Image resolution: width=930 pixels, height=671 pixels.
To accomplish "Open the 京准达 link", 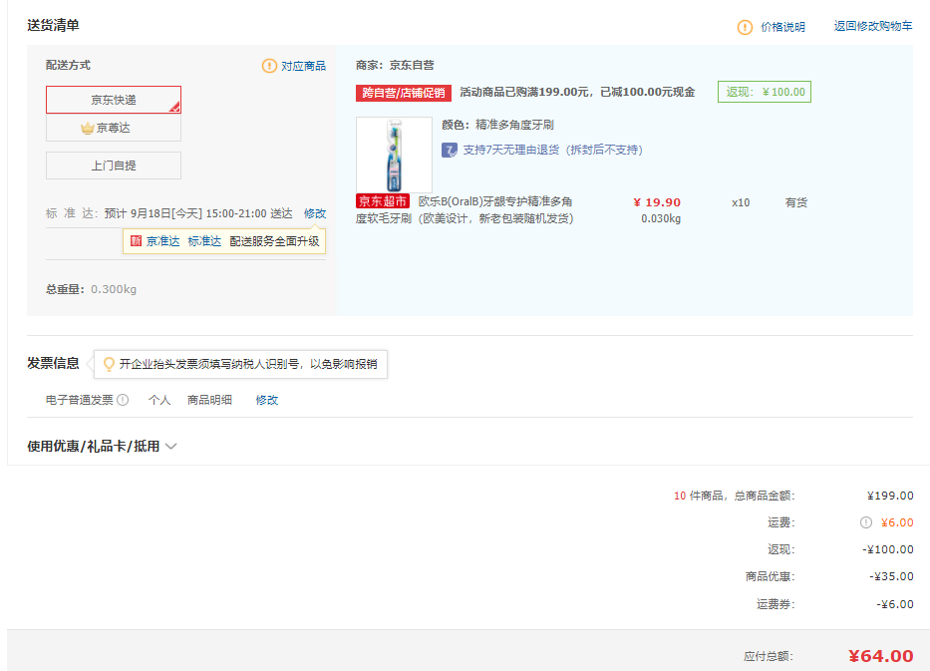I will (163, 241).
